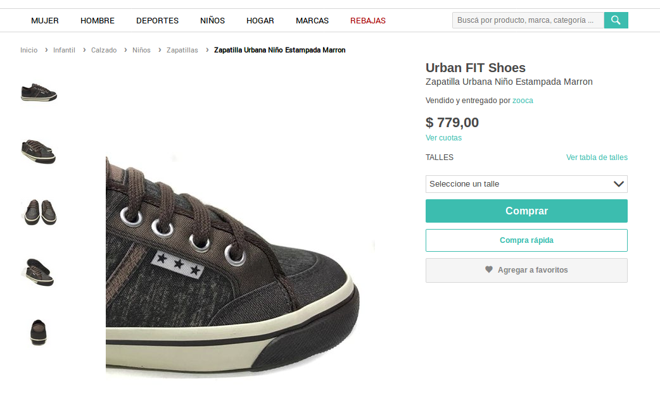
Task: Go to the REBAJAS sales section
Action: tap(368, 20)
